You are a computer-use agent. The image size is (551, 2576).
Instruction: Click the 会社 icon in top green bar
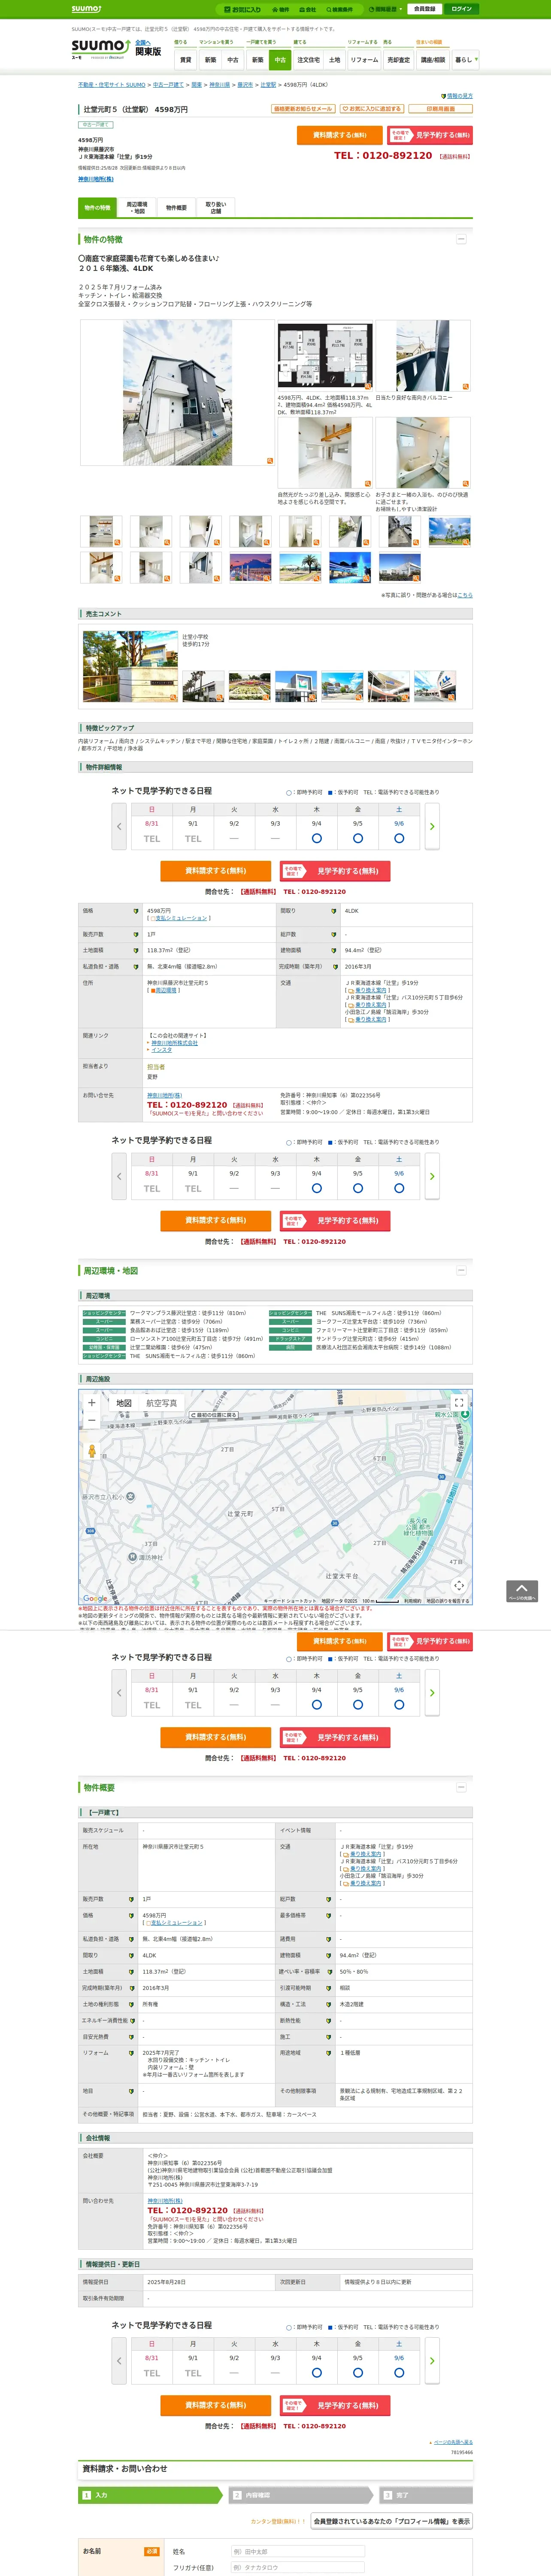point(308,9)
